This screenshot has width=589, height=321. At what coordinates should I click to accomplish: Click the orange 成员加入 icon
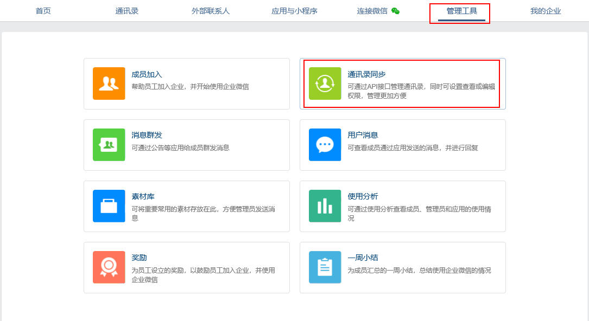tap(109, 84)
